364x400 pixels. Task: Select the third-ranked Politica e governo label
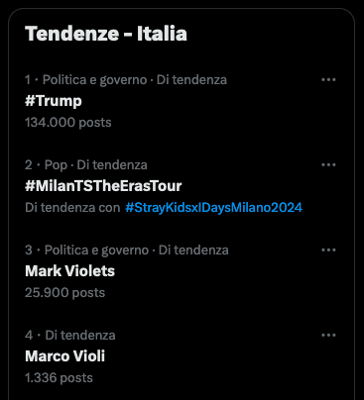(x=96, y=250)
